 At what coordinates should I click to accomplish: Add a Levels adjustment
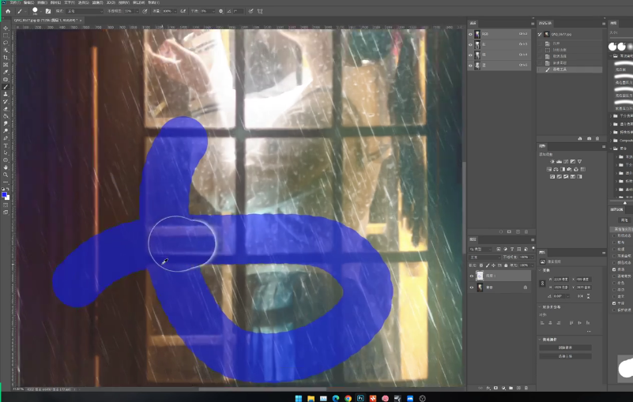(x=560, y=161)
